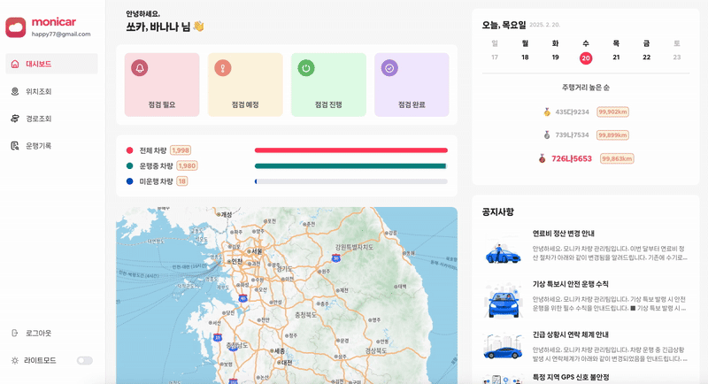
Task: Select date 21 on the calendar
Action: [616, 58]
